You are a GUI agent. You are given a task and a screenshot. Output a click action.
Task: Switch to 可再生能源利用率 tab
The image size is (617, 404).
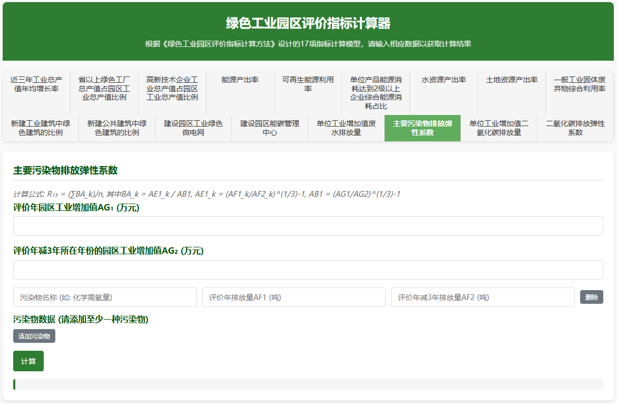pyautogui.click(x=308, y=84)
